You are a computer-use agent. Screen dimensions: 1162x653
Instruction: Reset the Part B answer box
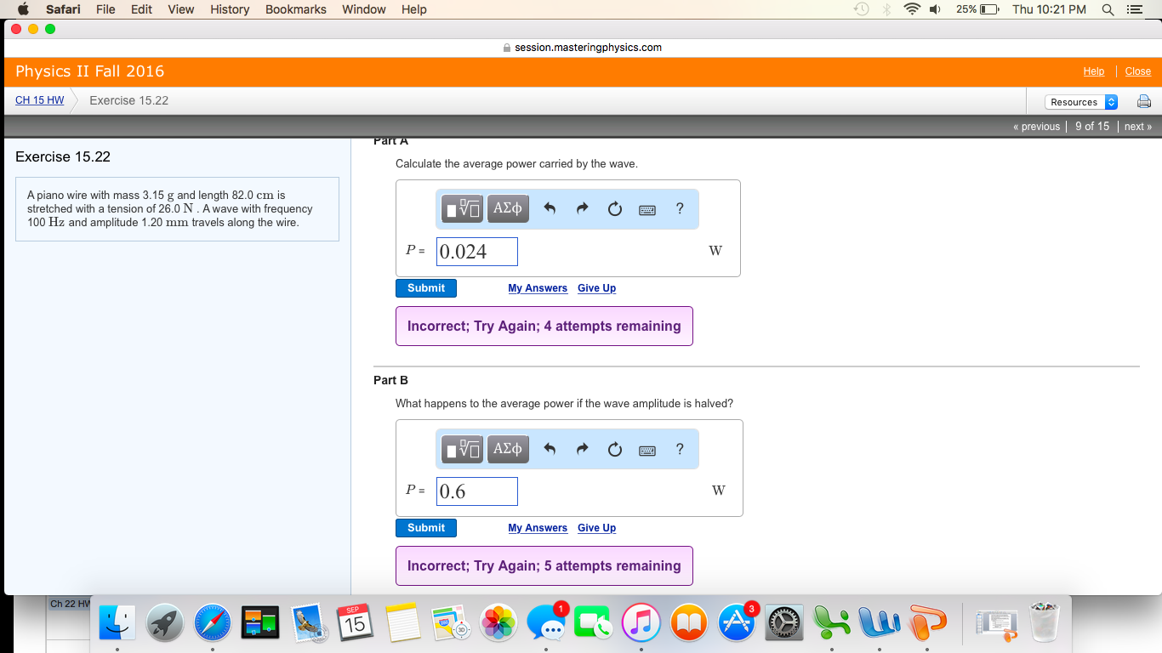pos(615,449)
